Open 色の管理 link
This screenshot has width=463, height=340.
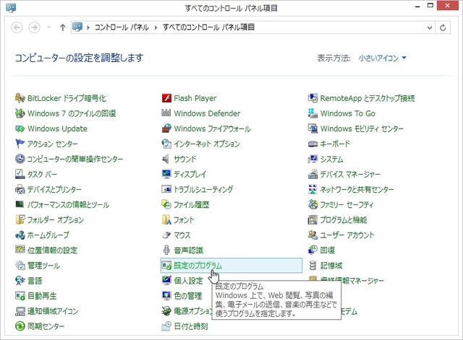pos(188,296)
